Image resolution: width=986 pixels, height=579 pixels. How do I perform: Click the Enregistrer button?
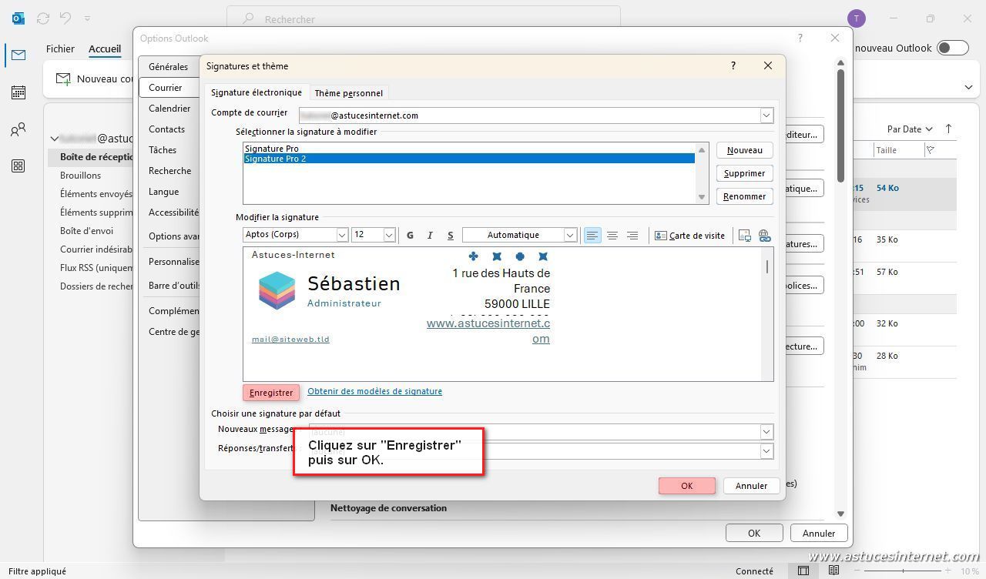pyautogui.click(x=271, y=393)
